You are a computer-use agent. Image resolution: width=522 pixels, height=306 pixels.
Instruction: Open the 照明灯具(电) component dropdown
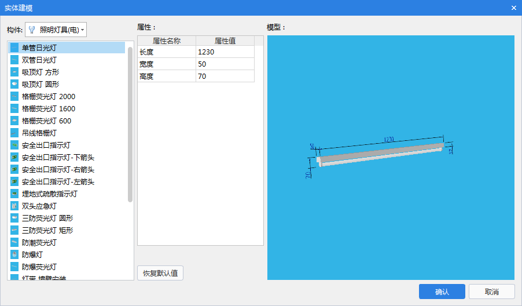(56, 30)
